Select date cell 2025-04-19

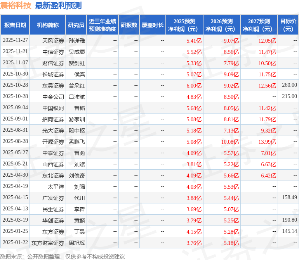(15, 186)
